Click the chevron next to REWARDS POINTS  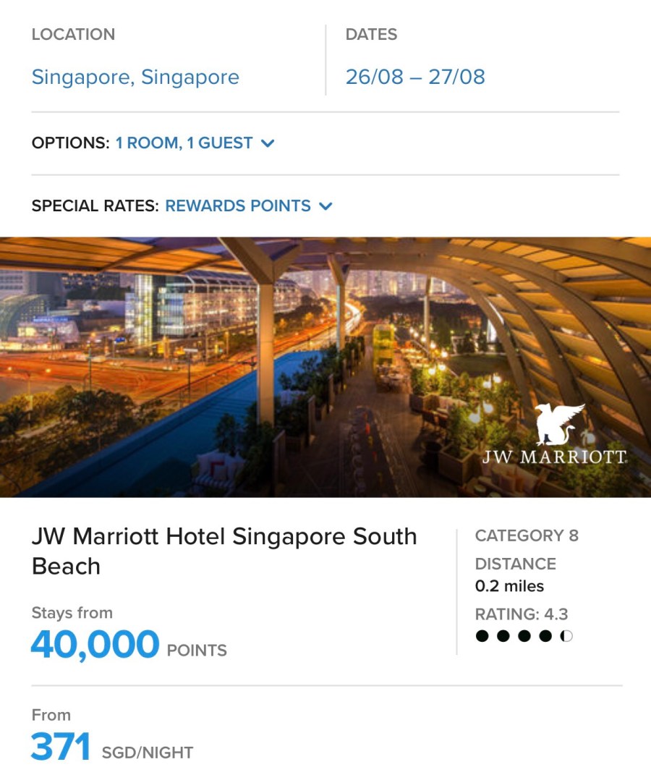pos(325,206)
